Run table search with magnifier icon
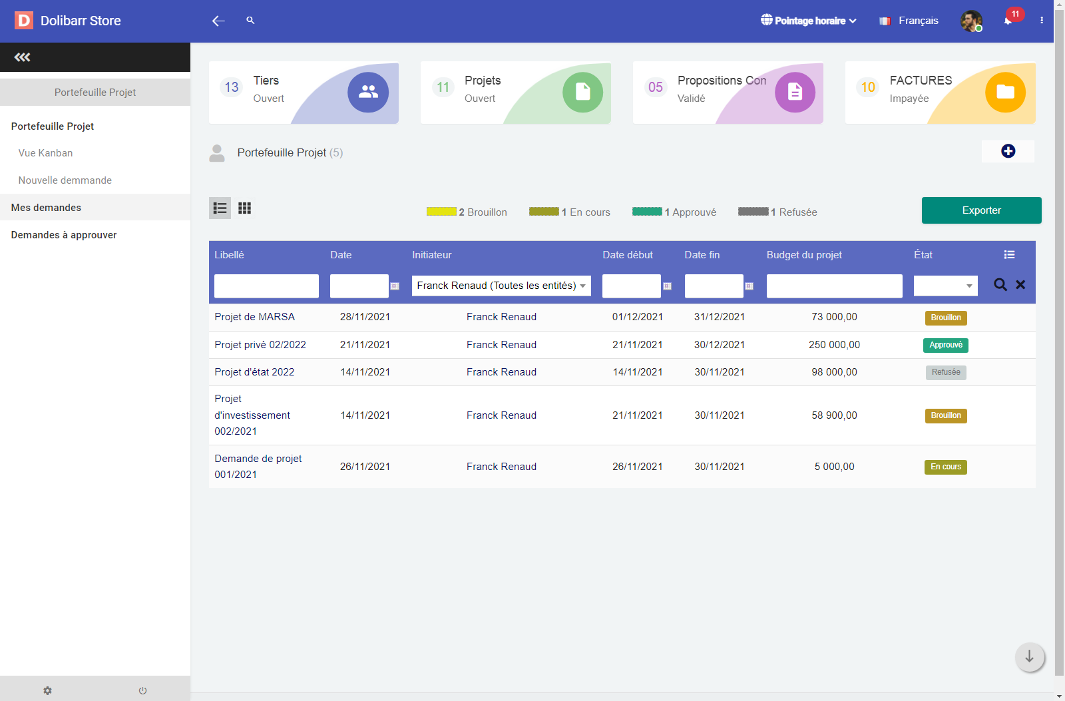This screenshot has height=701, width=1065. point(1000,285)
